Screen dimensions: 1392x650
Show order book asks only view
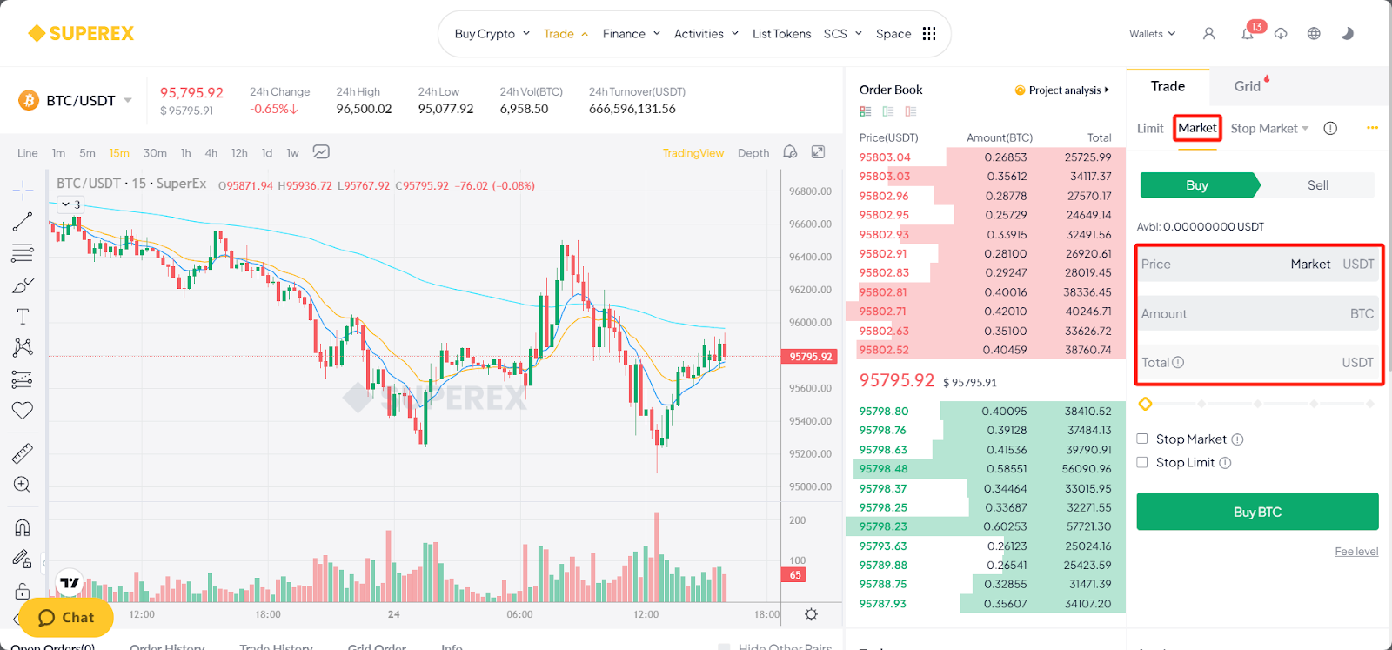pos(911,111)
